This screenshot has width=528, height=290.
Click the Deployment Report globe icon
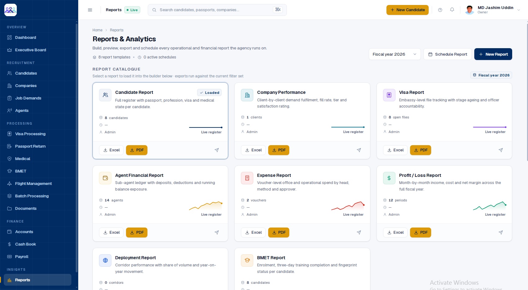tap(105, 260)
